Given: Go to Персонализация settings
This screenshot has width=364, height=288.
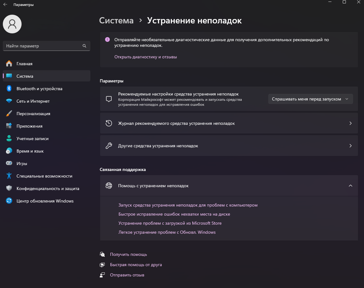Looking at the screenshot, I should (33, 114).
